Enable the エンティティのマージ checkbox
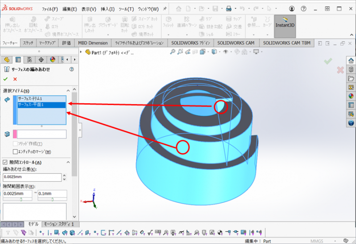 [x=15, y=152]
